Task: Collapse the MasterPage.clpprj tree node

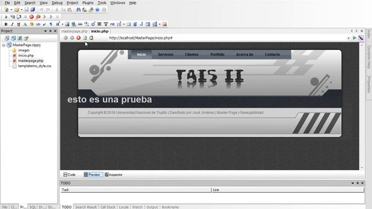Action: pos(4,45)
